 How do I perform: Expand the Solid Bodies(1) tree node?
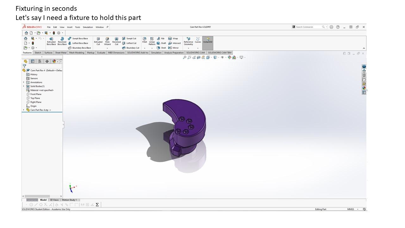click(x=24, y=86)
